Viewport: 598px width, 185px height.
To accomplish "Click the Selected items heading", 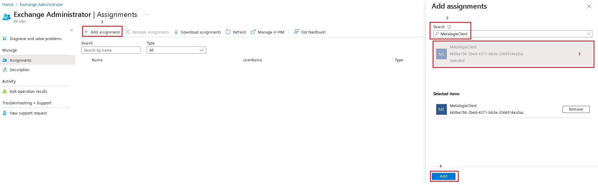I will [x=446, y=94].
